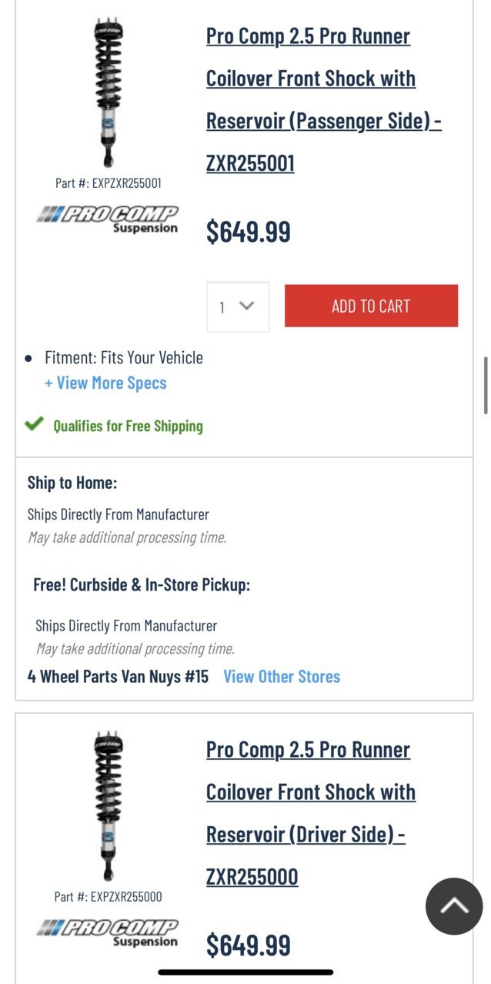Click the $649.99 price on the passenger-side listing
The image size is (491, 984).
click(x=249, y=231)
